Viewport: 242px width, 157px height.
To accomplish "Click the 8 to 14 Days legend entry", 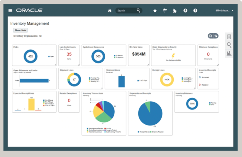I will [x=48, y=104].
